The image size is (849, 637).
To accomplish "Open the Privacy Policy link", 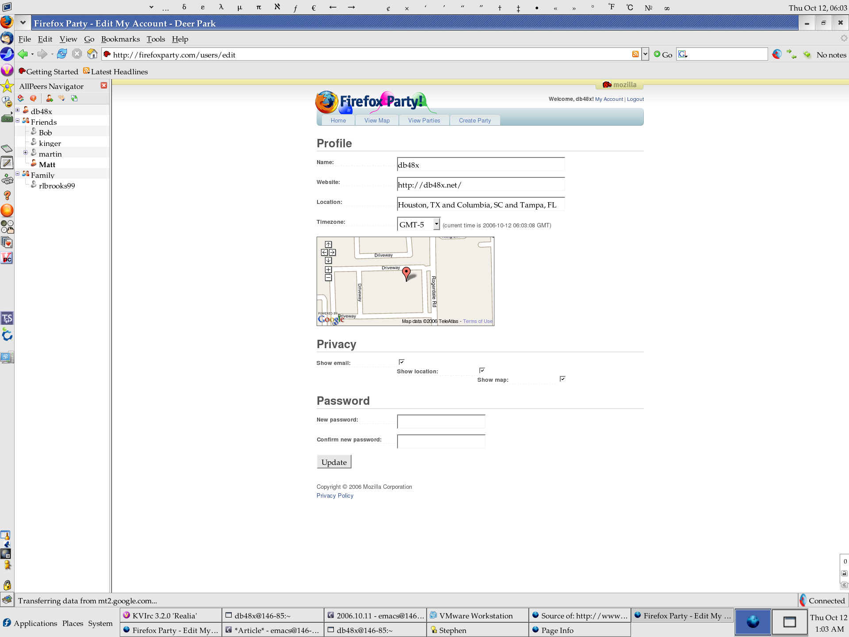I will click(x=335, y=495).
